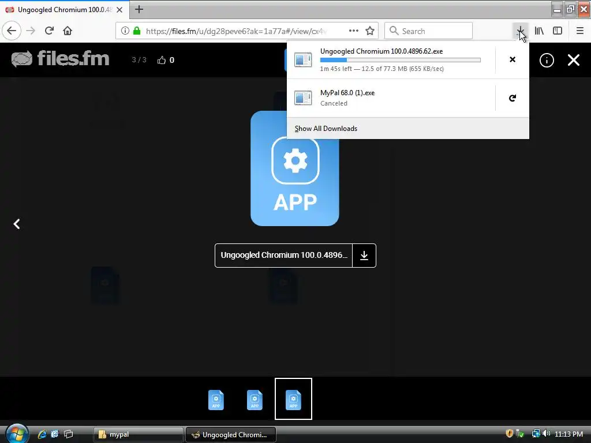Toggle the downloads toolbar arrow button
The image size is (591, 443).
click(520, 31)
